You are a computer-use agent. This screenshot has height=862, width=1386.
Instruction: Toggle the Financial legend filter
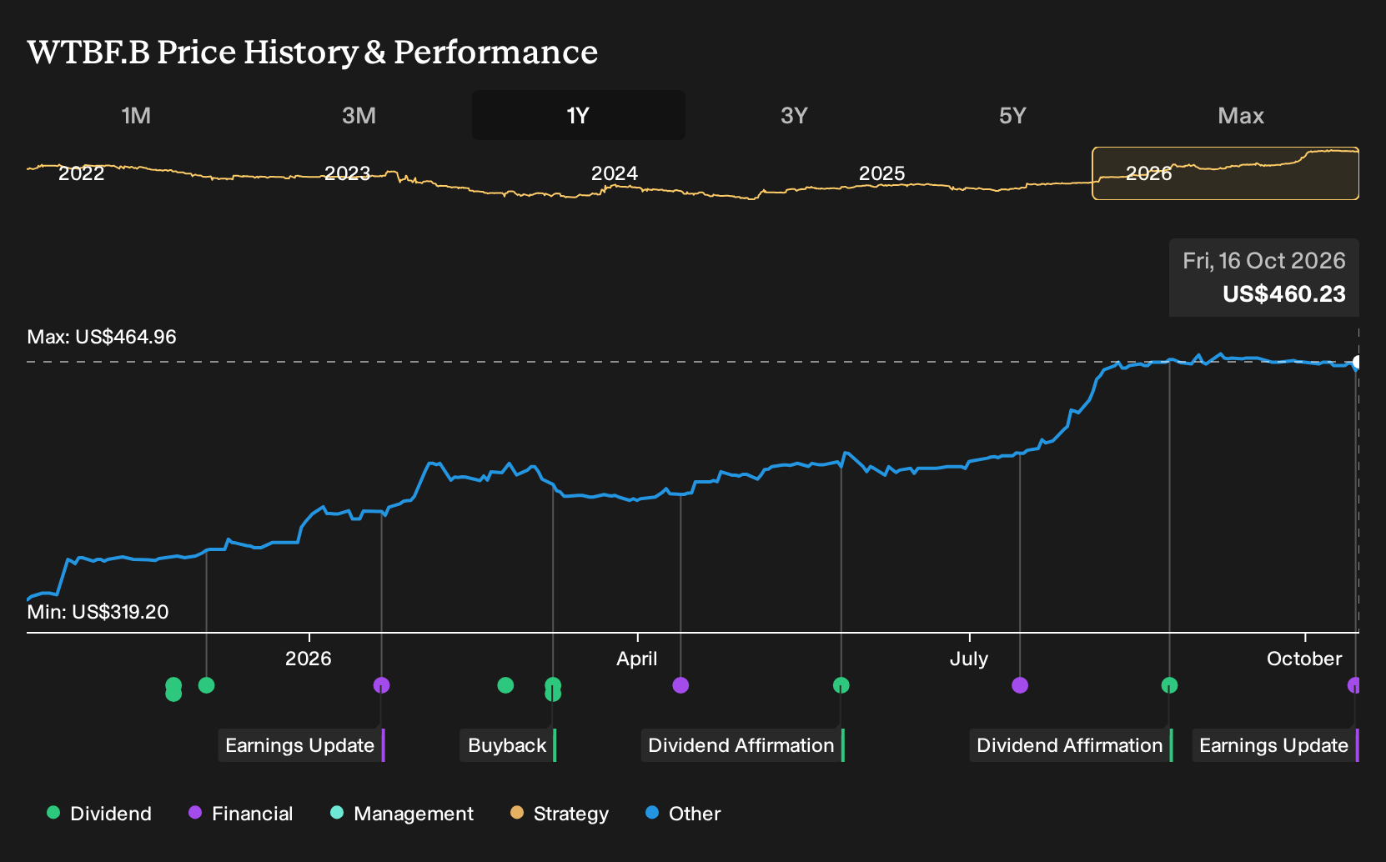tap(241, 814)
